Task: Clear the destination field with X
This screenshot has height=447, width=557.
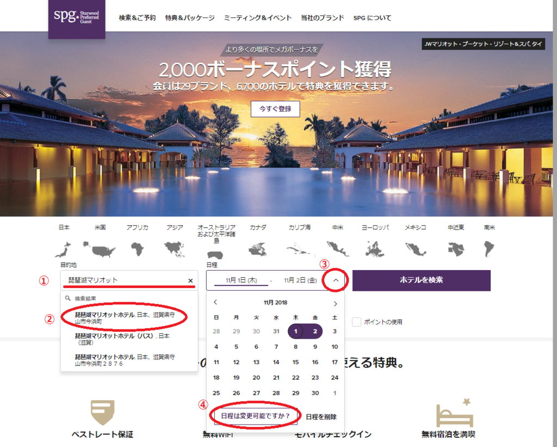Action: [x=191, y=280]
